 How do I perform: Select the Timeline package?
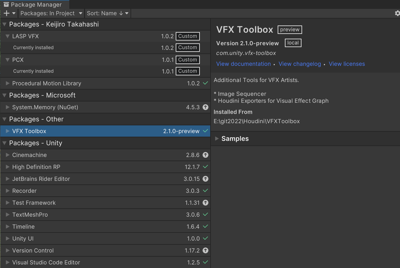[105, 227]
